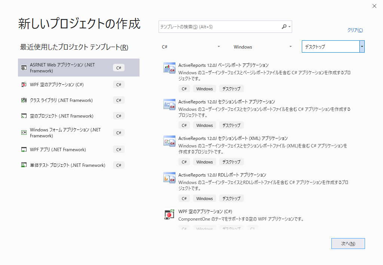Select クラス ライブラリ (.NET Framework) template

tap(79, 100)
